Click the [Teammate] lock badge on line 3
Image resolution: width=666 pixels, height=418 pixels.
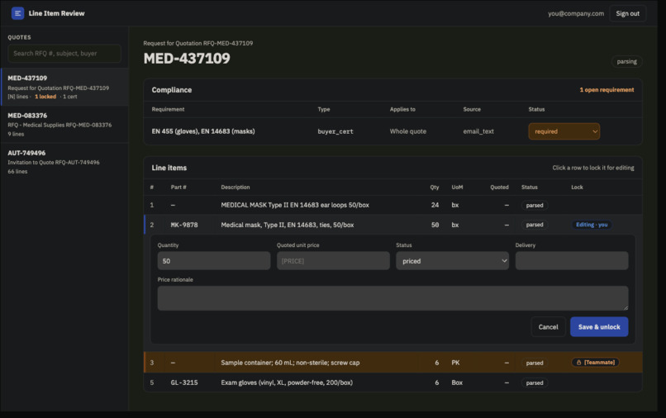tap(595, 363)
